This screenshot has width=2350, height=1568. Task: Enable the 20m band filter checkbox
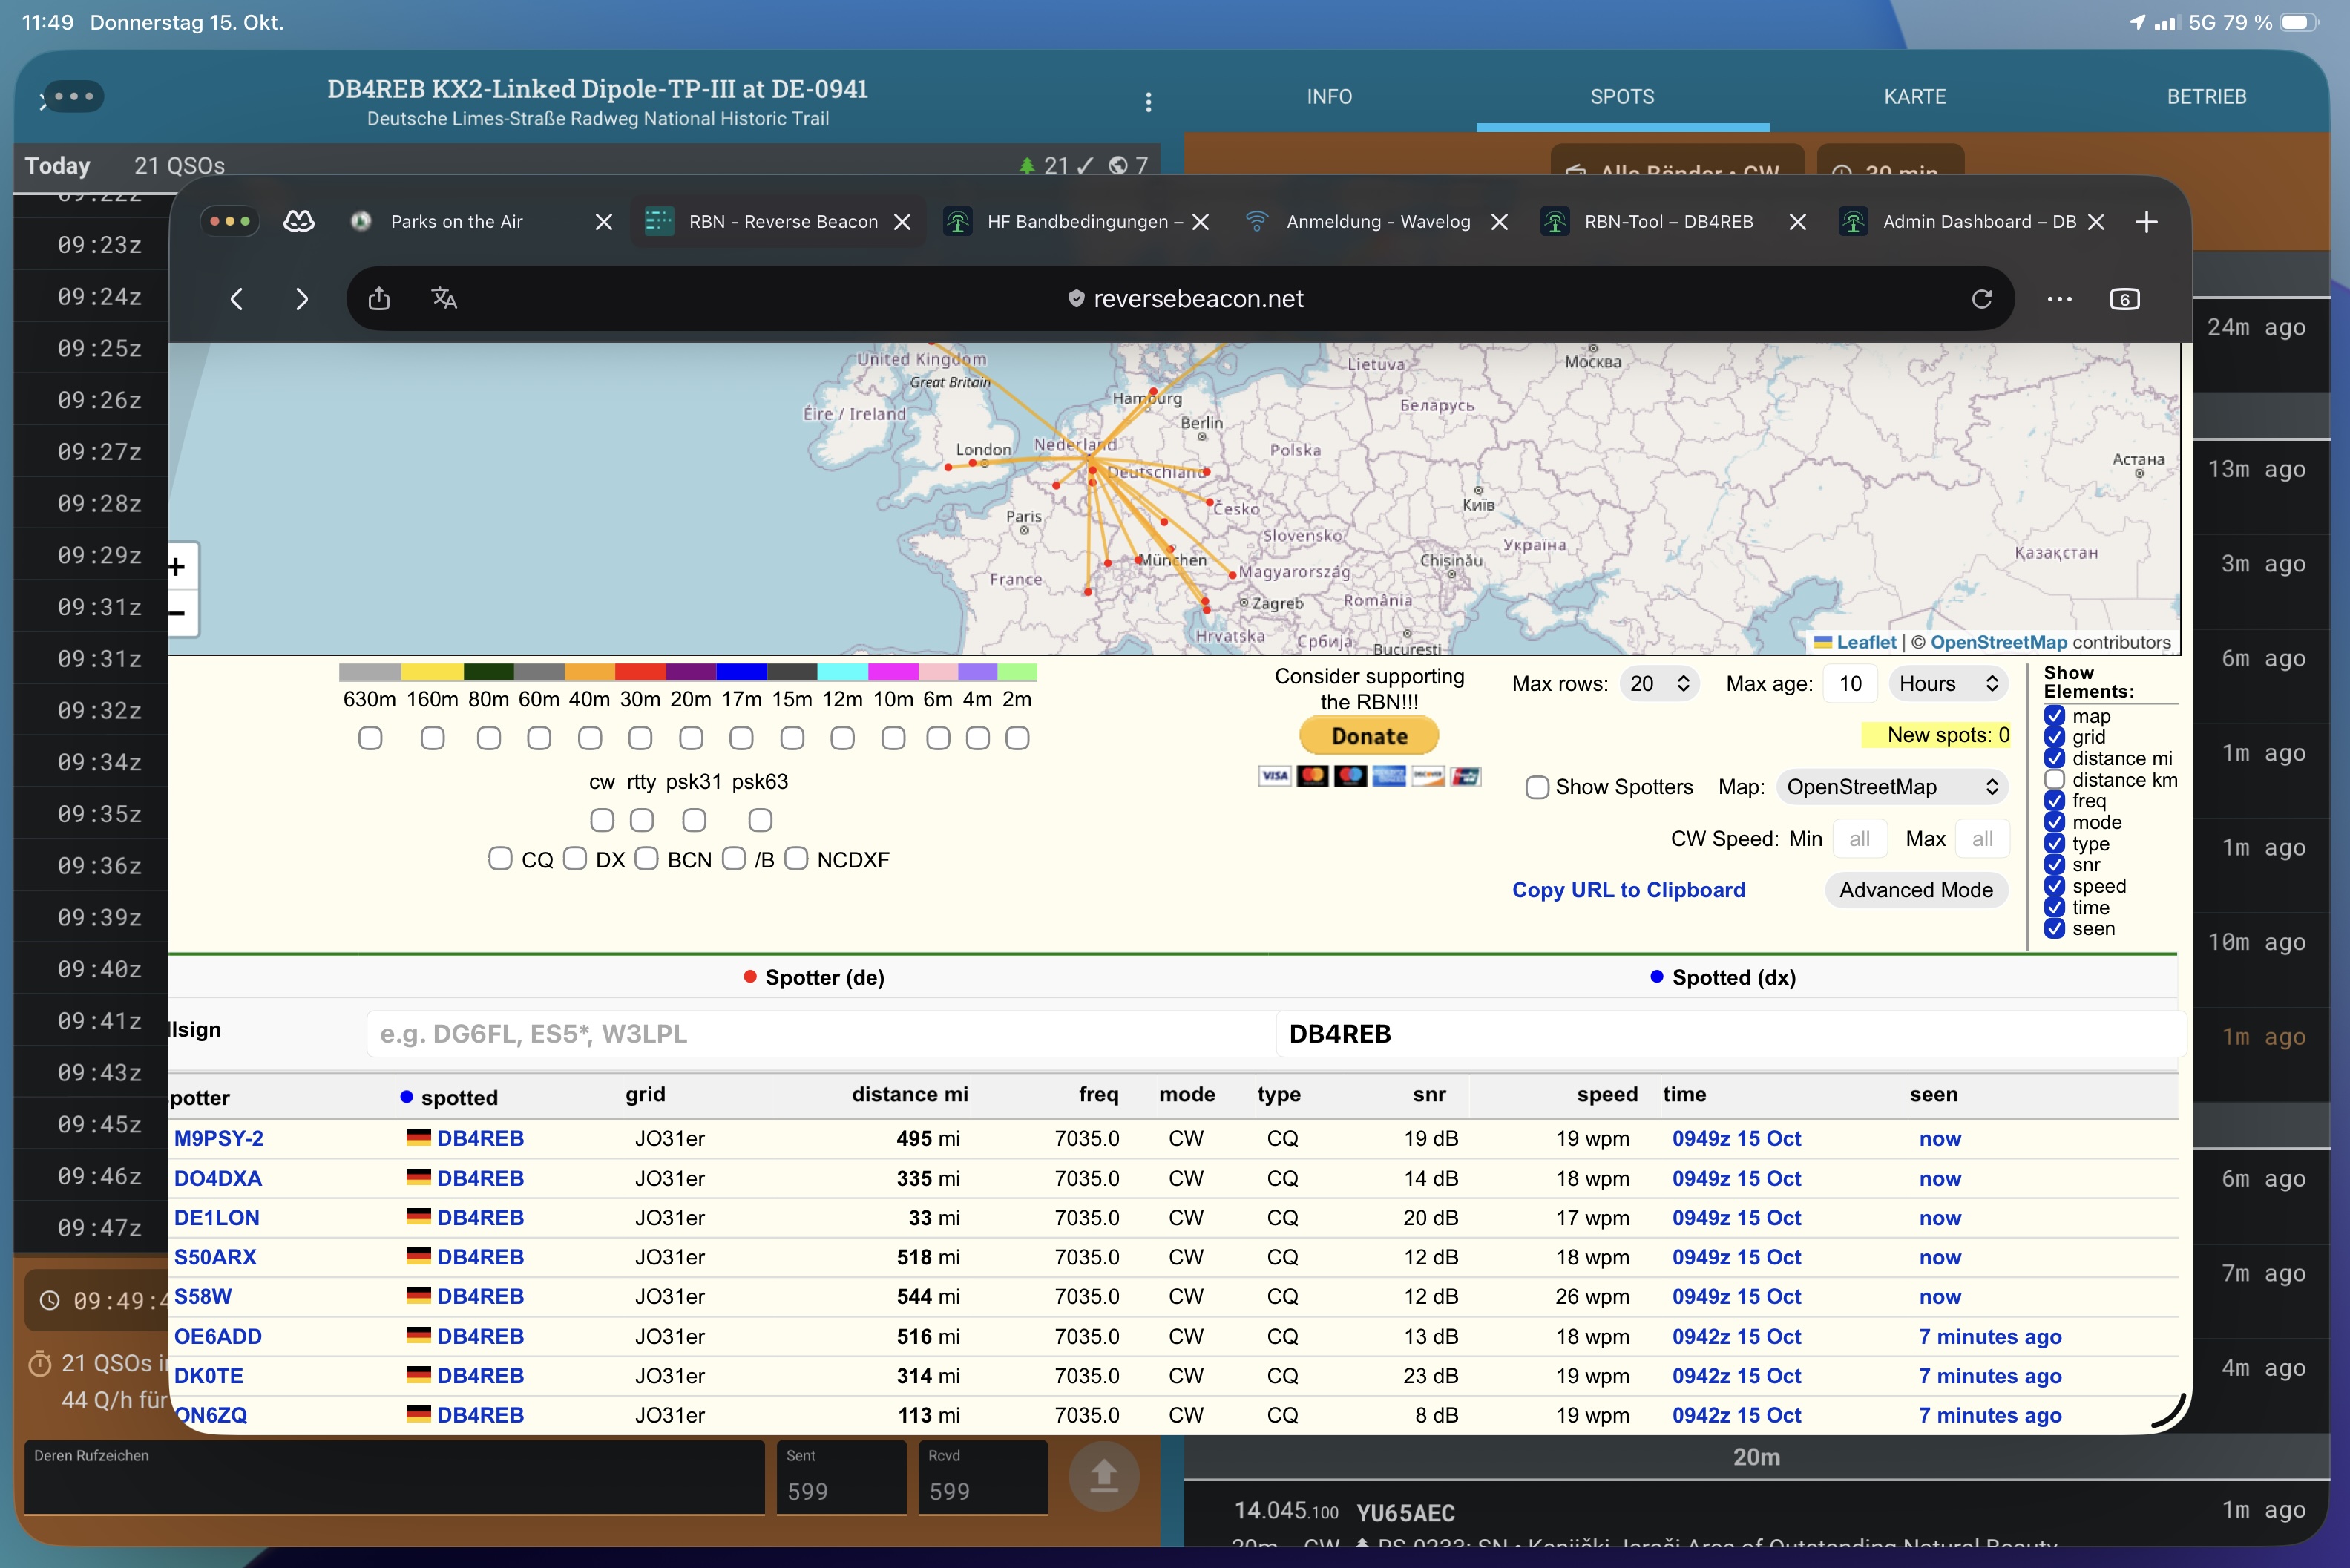pos(691,738)
